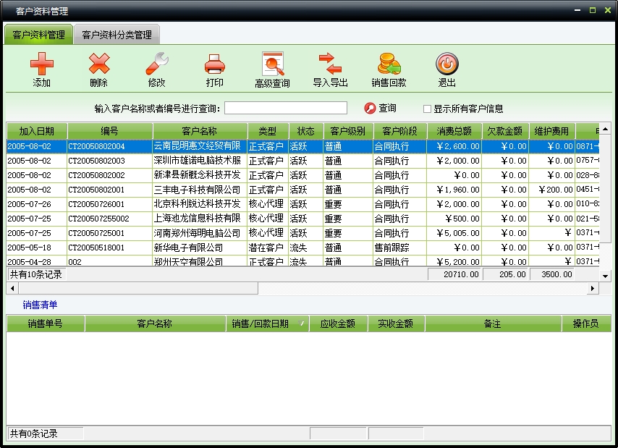618x448 pixels.
Task: Select row for 北京科利锐达科技开发
Action: [196, 204]
